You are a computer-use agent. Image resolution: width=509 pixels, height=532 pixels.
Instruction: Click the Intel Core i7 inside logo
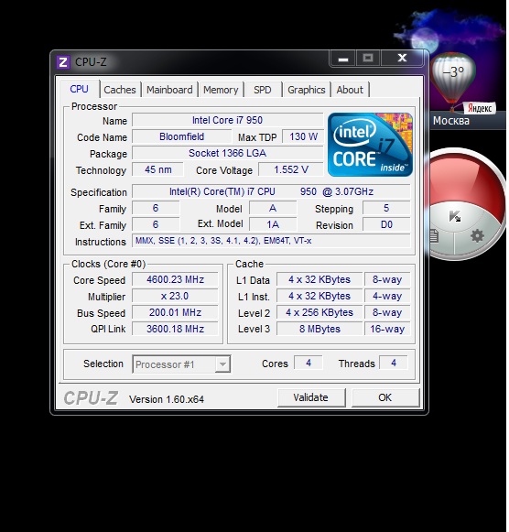pos(370,145)
